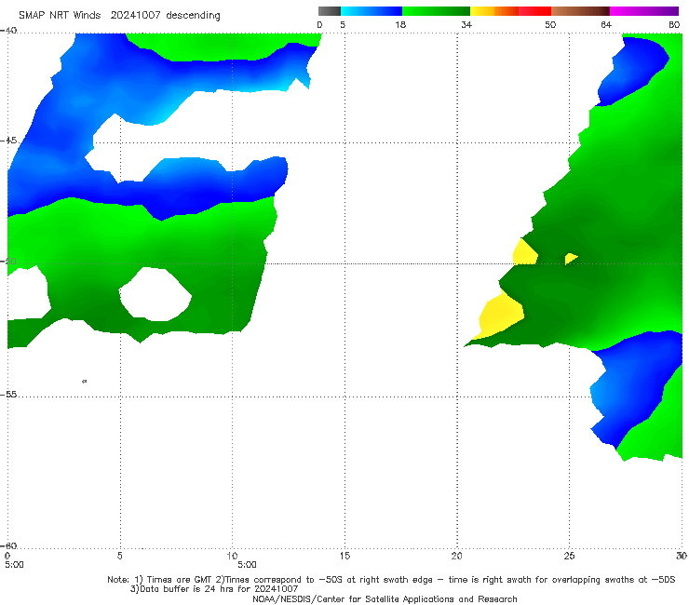The height and width of the screenshot is (605, 689).
Task: Click the longitude label '10'
Action: click(232, 556)
